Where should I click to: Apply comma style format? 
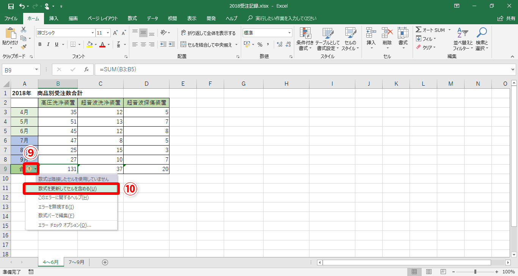[268, 44]
